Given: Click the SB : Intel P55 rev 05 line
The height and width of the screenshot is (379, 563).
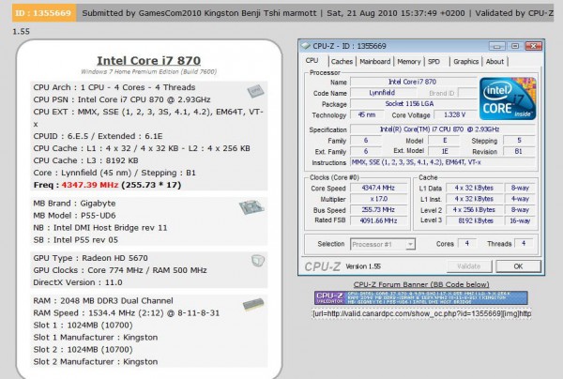Looking at the screenshot, I should (75, 240).
